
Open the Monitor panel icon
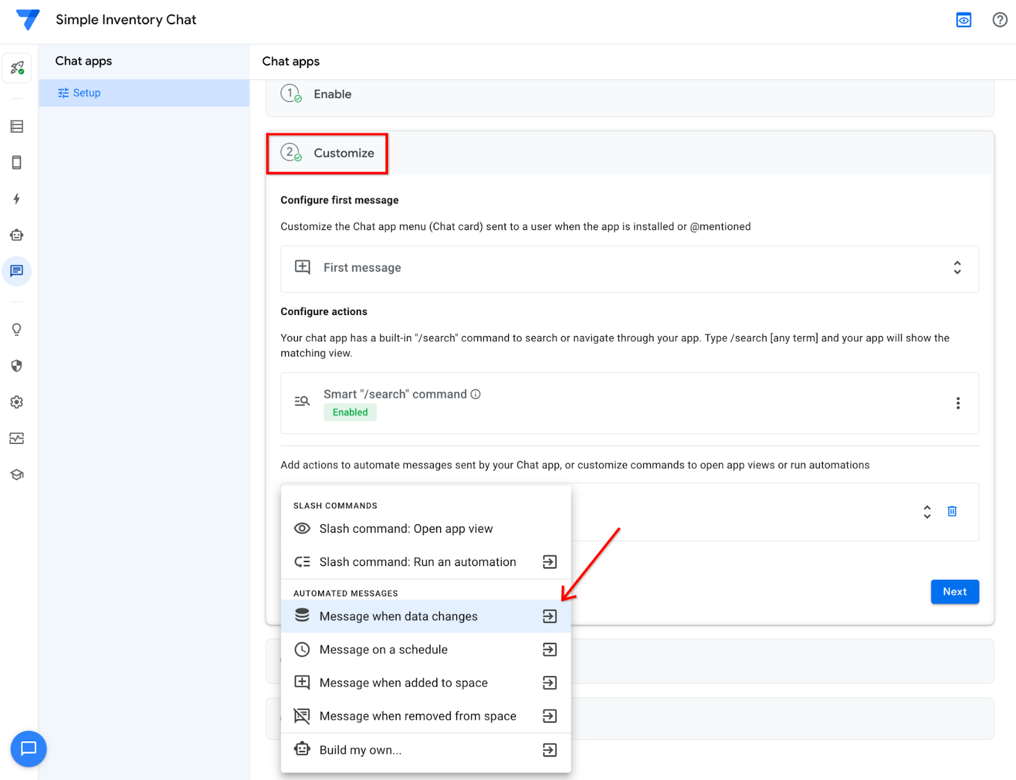pyautogui.click(x=17, y=438)
